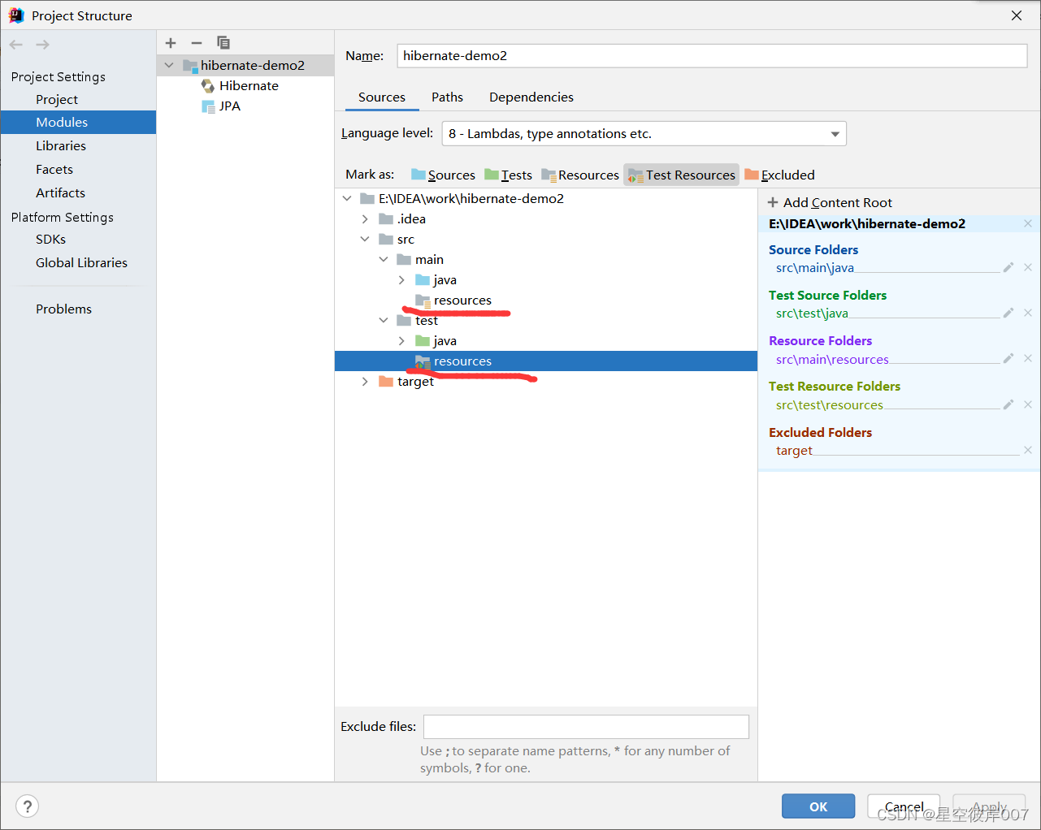Click the back navigation arrow
Screen dimensions: 1041x830
16,45
